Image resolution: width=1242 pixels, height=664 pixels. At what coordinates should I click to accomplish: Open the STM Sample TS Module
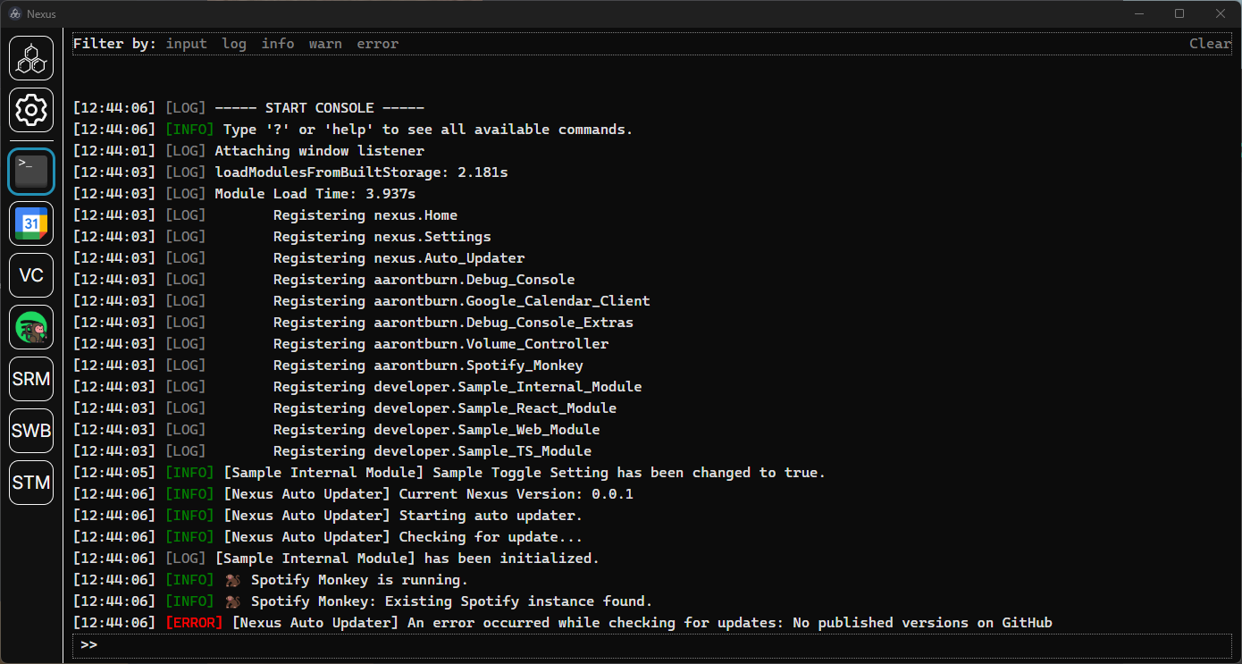pyautogui.click(x=31, y=483)
